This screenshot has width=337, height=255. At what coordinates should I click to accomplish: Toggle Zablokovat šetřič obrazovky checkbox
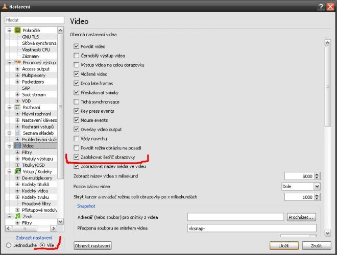[76, 157]
